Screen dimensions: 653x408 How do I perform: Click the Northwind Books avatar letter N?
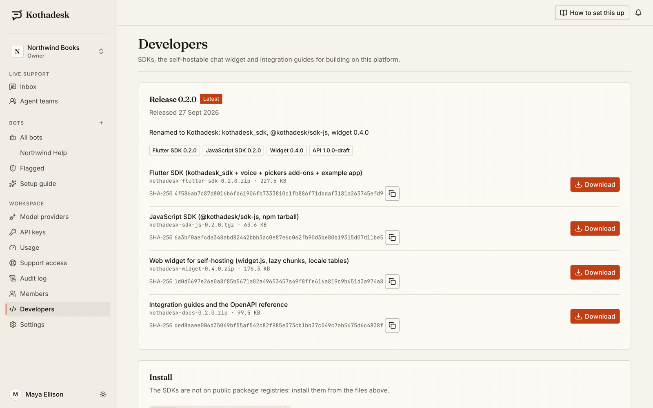tap(17, 51)
